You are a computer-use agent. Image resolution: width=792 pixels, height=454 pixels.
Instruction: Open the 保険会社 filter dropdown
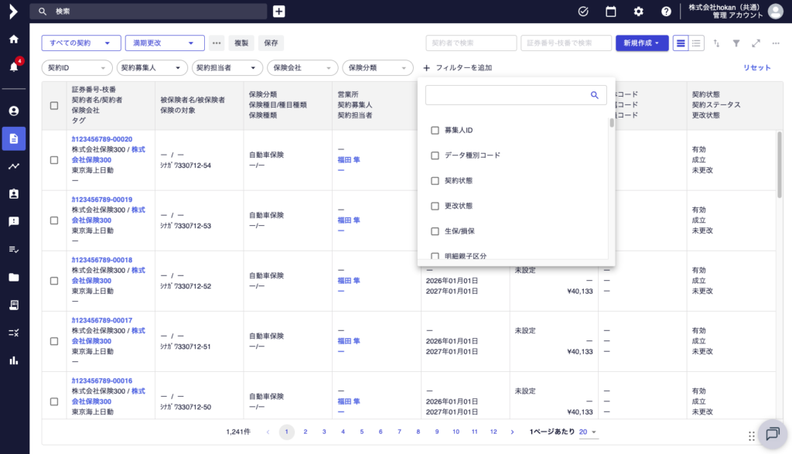[x=302, y=68]
